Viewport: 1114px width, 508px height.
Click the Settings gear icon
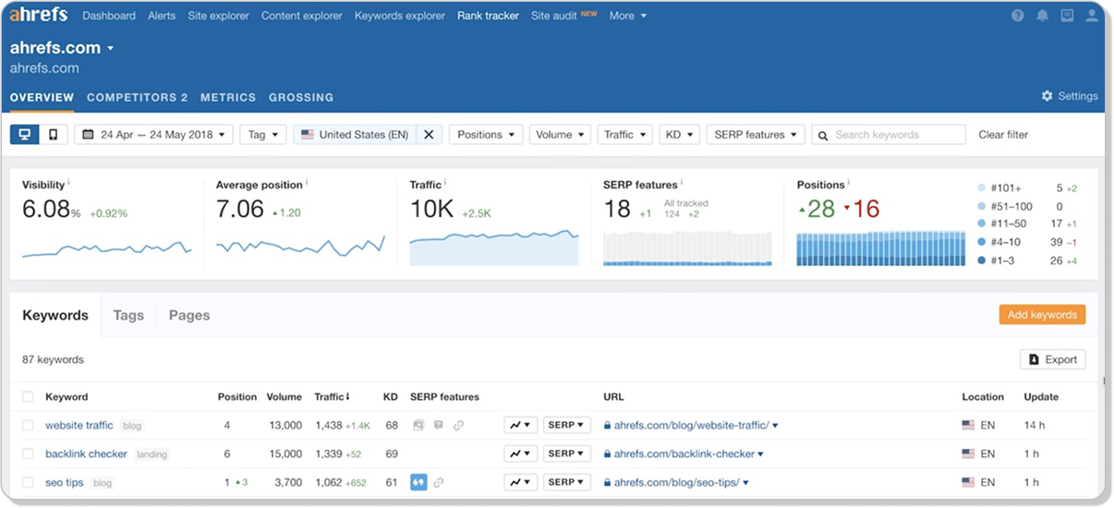tap(1047, 96)
